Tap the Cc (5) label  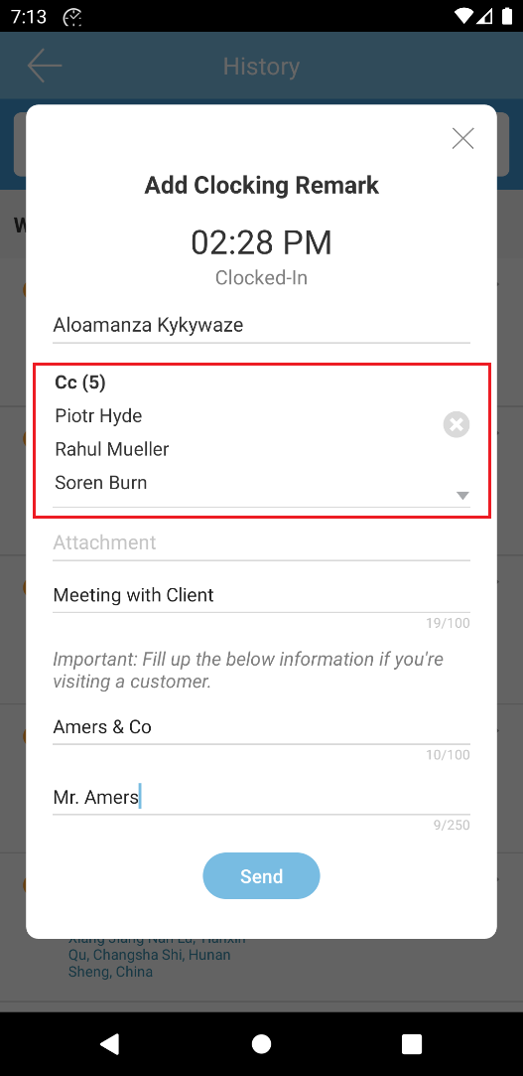coord(80,383)
